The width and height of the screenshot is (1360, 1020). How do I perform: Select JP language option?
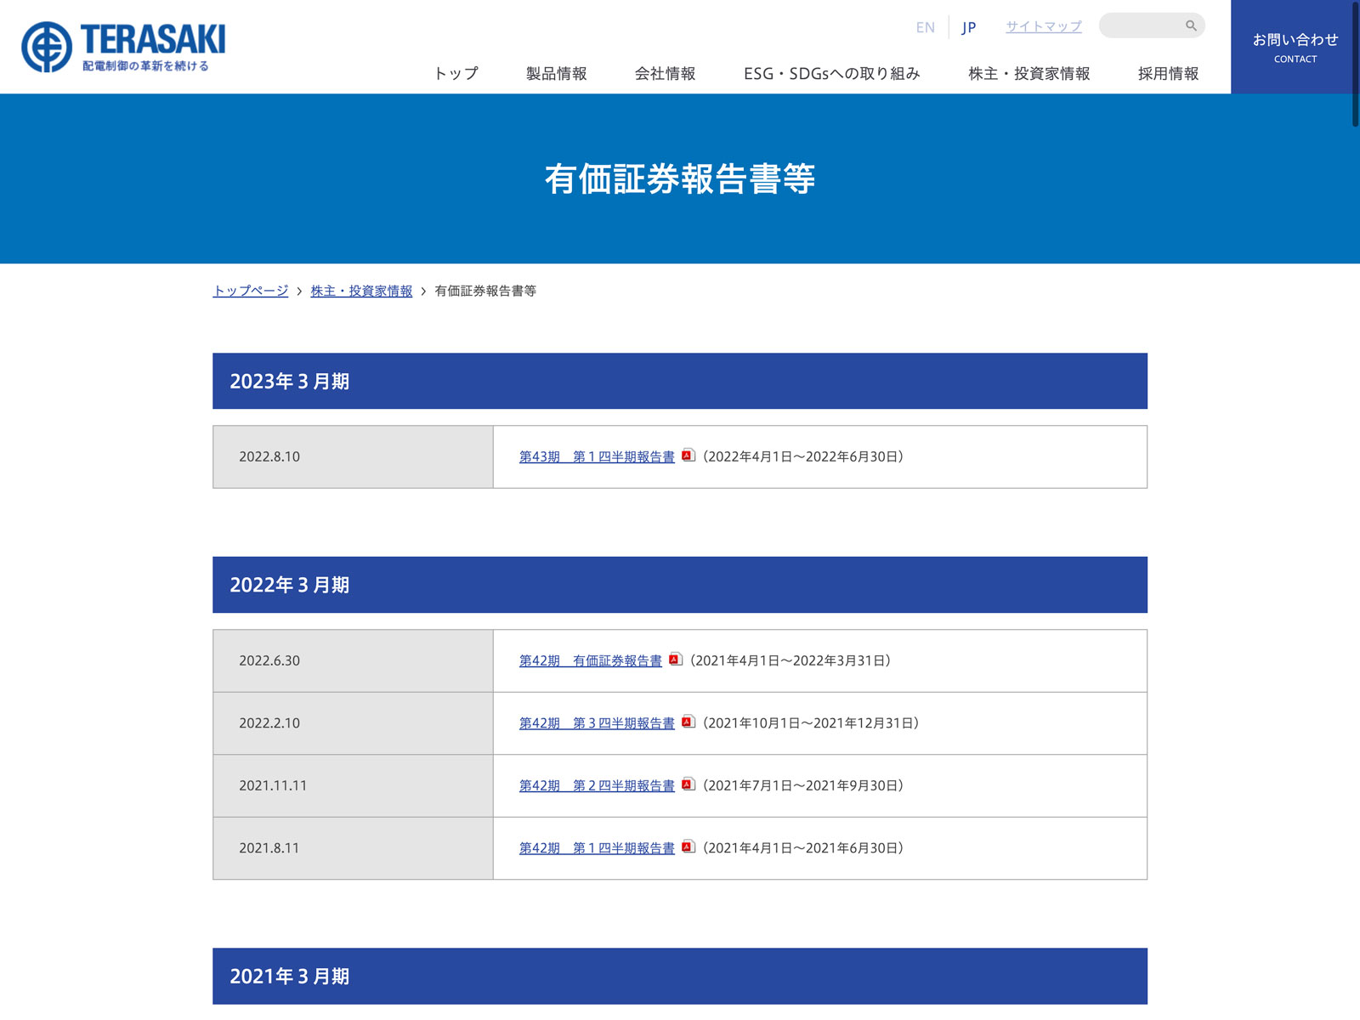pyautogui.click(x=968, y=27)
